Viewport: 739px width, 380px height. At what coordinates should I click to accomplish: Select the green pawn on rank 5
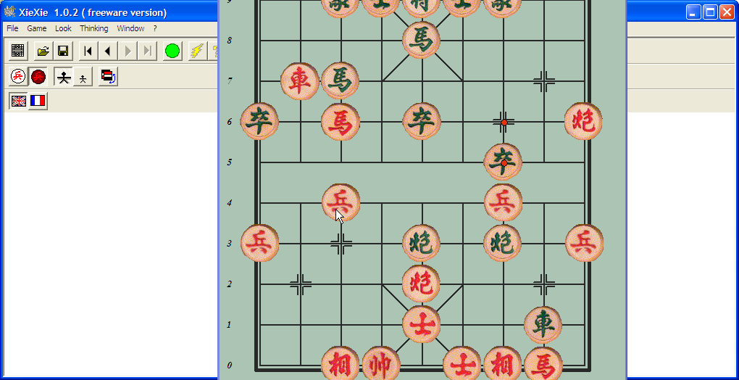502,162
